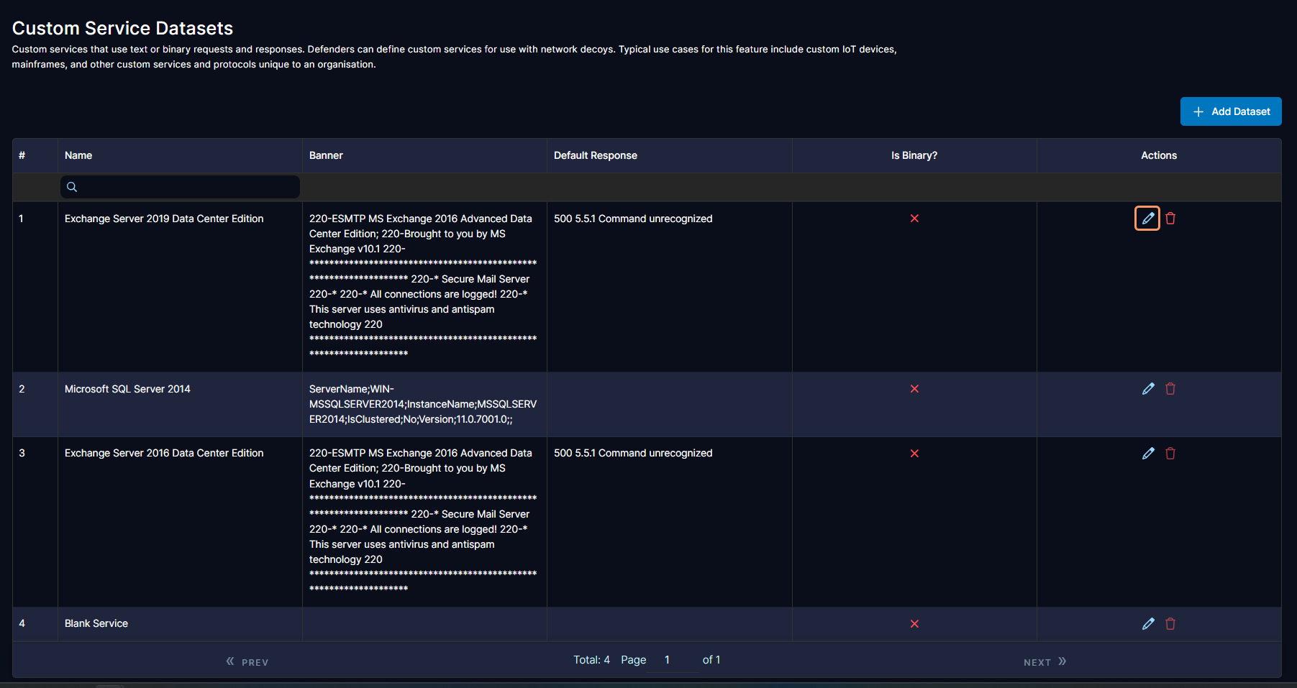Focus the Name filter search field
The image size is (1297, 688).
pyautogui.click(x=180, y=187)
